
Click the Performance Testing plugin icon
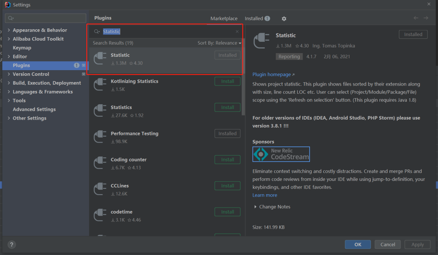coord(100,137)
